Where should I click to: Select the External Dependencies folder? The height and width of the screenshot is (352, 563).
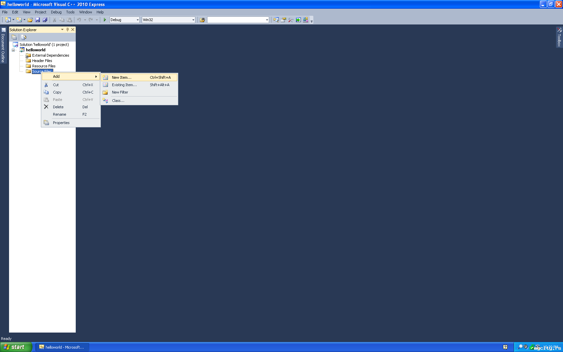pyautogui.click(x=51, y=55)
